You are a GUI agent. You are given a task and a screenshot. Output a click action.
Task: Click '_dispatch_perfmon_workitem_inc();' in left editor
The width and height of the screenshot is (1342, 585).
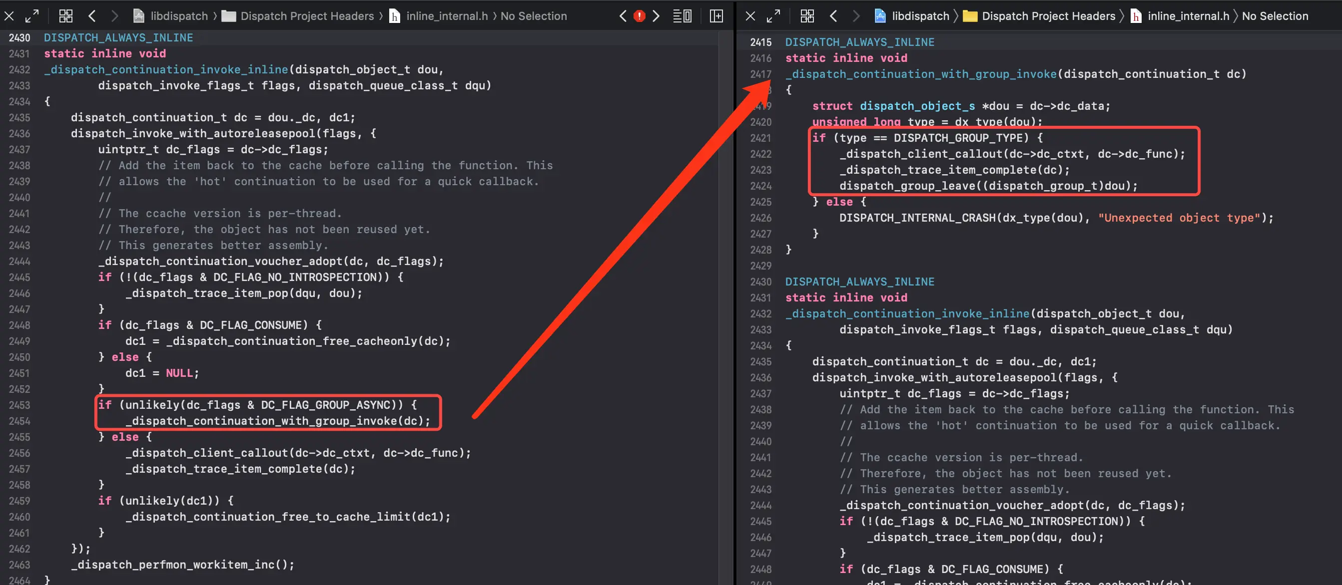183,565
